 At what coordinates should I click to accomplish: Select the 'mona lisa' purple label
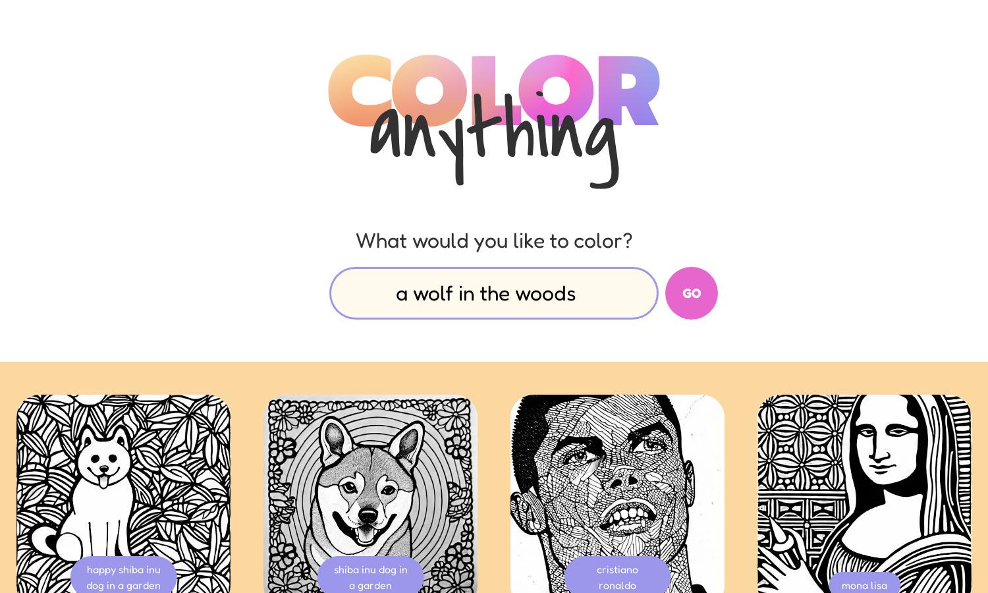click(864, 584)
